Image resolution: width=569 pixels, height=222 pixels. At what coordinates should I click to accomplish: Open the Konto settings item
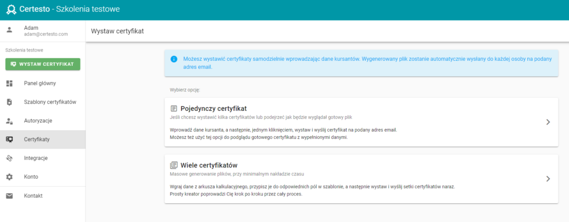pyautogui.click(x=43, y=177)
